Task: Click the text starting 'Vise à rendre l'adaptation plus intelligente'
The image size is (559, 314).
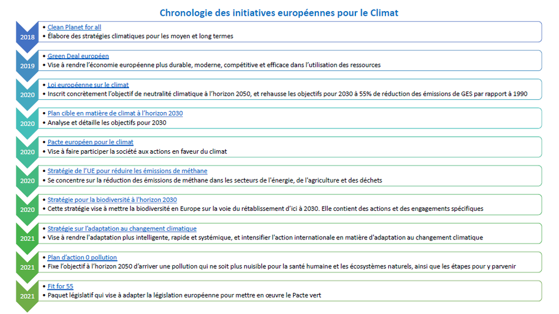Action: 265,237
